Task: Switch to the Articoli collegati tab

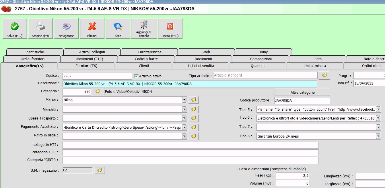Action: [92, 52]
